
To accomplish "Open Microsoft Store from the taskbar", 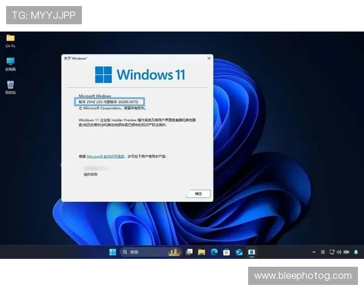I will [x=226, y=252].
